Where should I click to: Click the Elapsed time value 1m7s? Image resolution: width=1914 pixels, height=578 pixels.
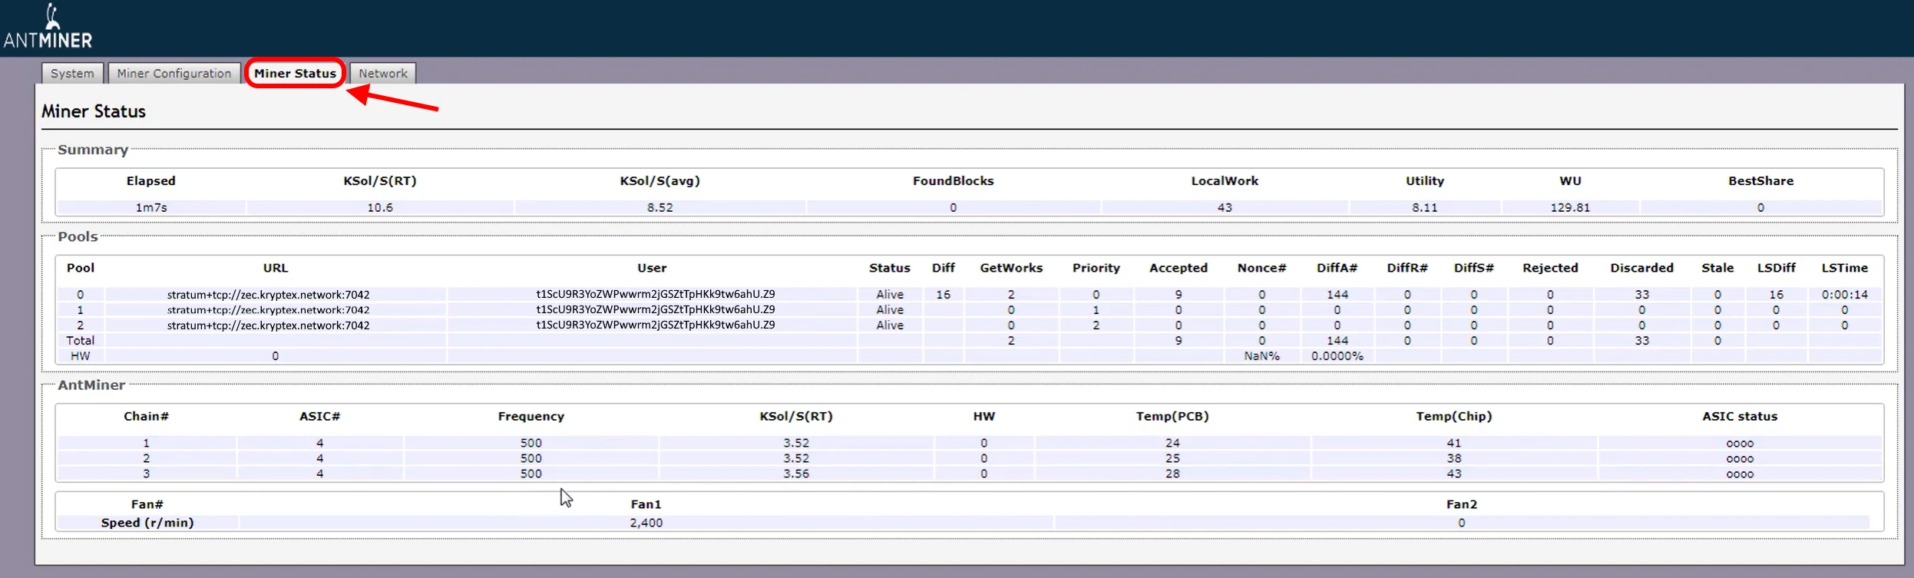click(x=151, y=208)
